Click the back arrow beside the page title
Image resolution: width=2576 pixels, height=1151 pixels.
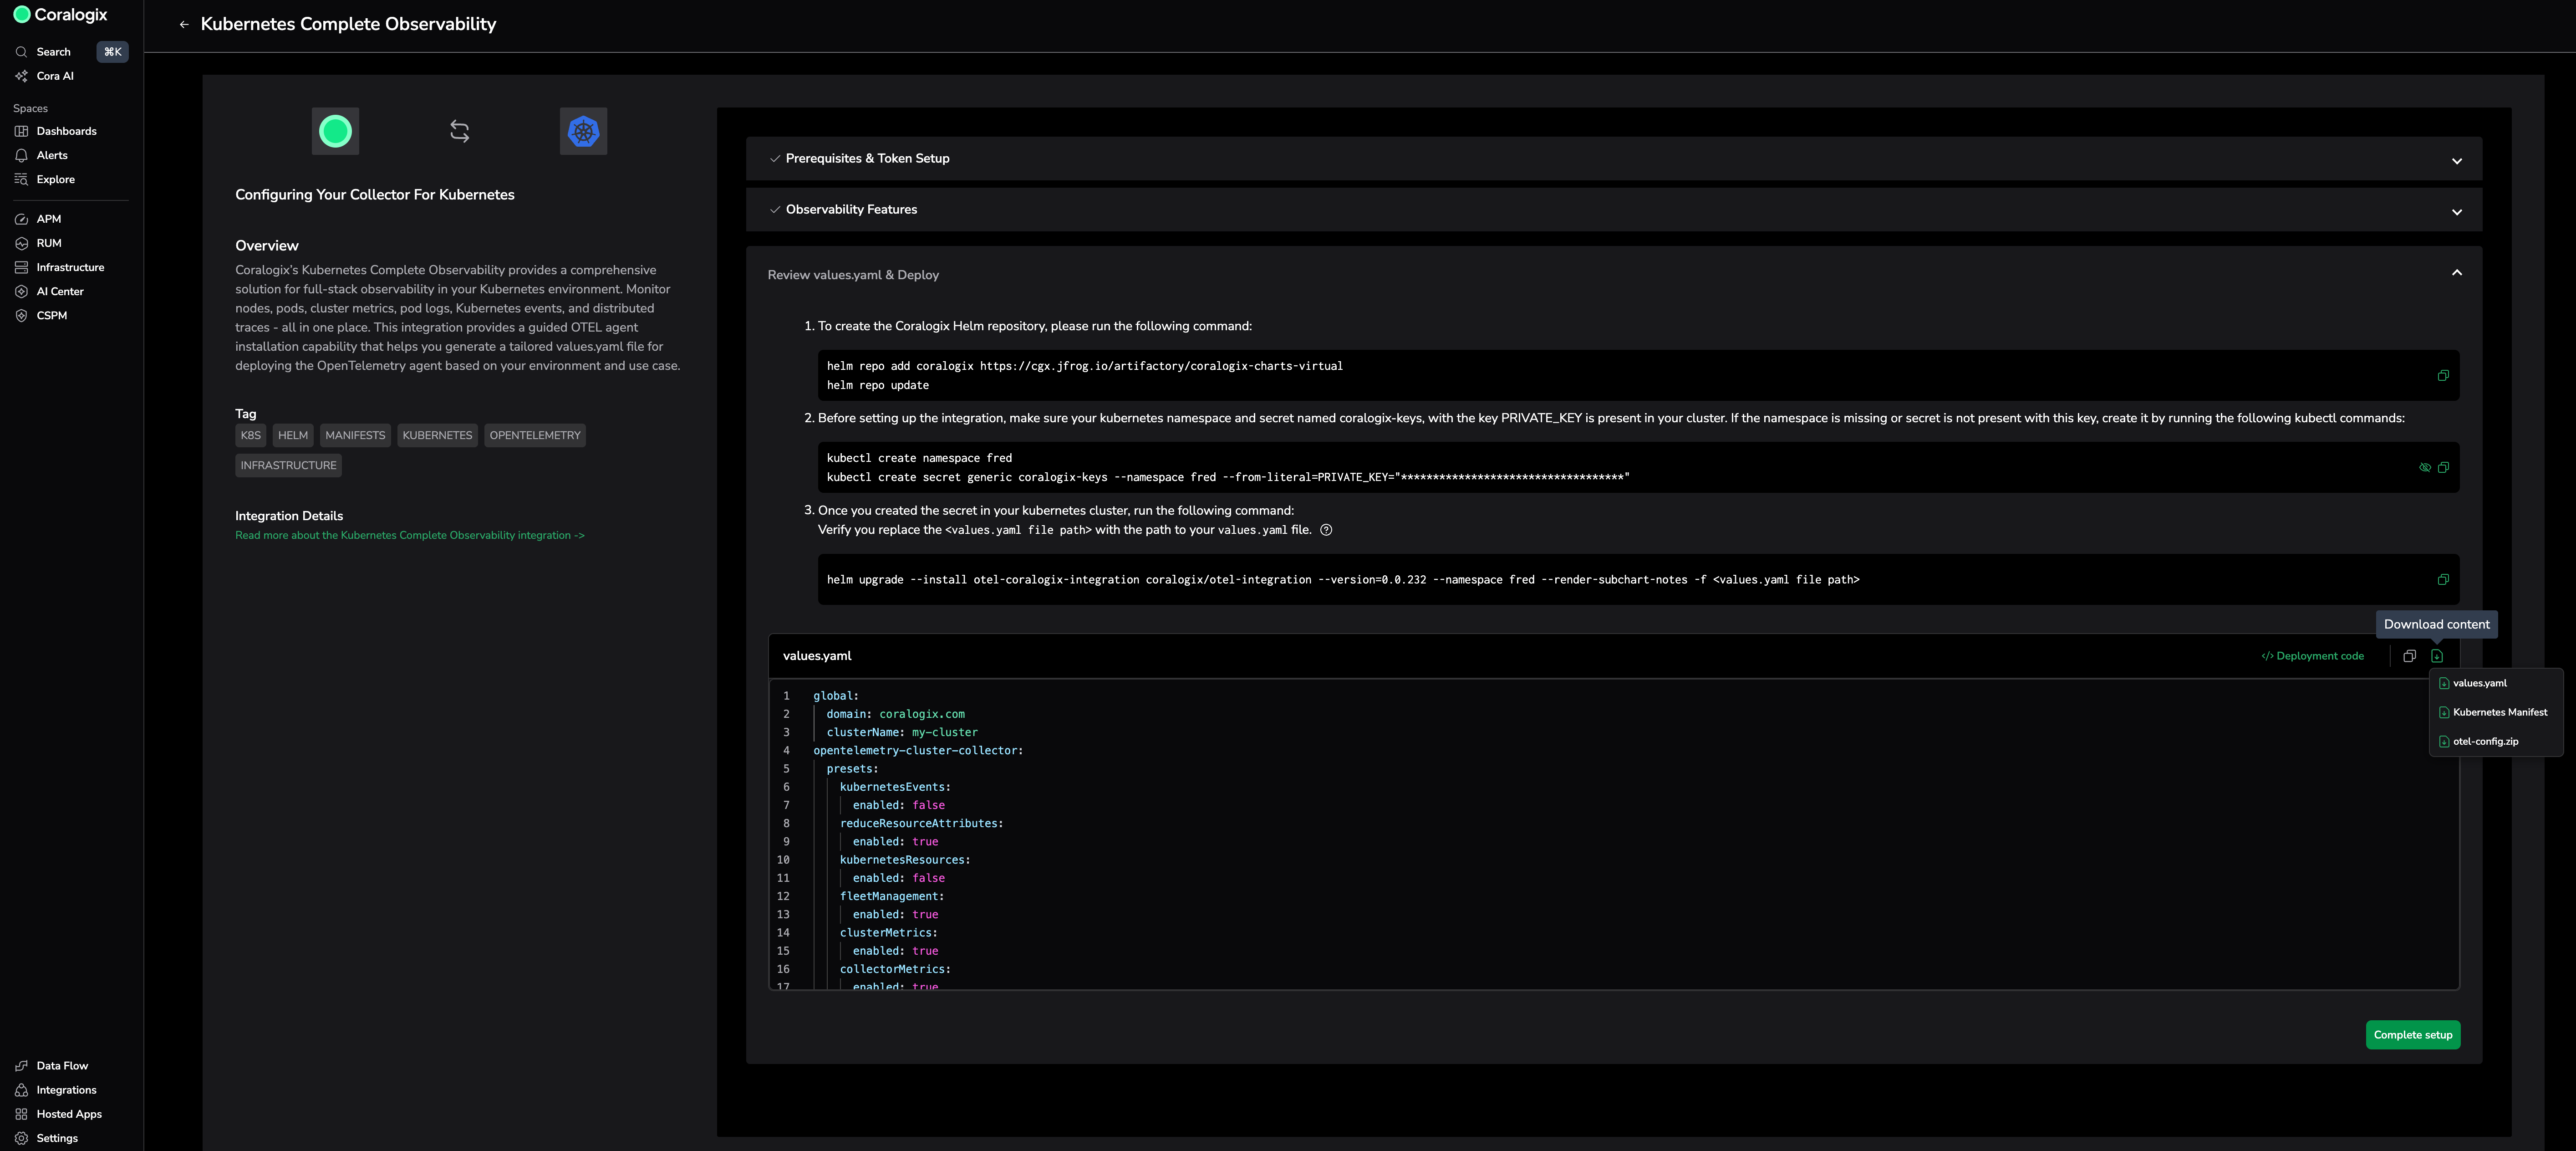184,24
